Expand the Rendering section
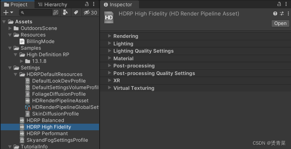291x149 pixels. pos(110,36)
